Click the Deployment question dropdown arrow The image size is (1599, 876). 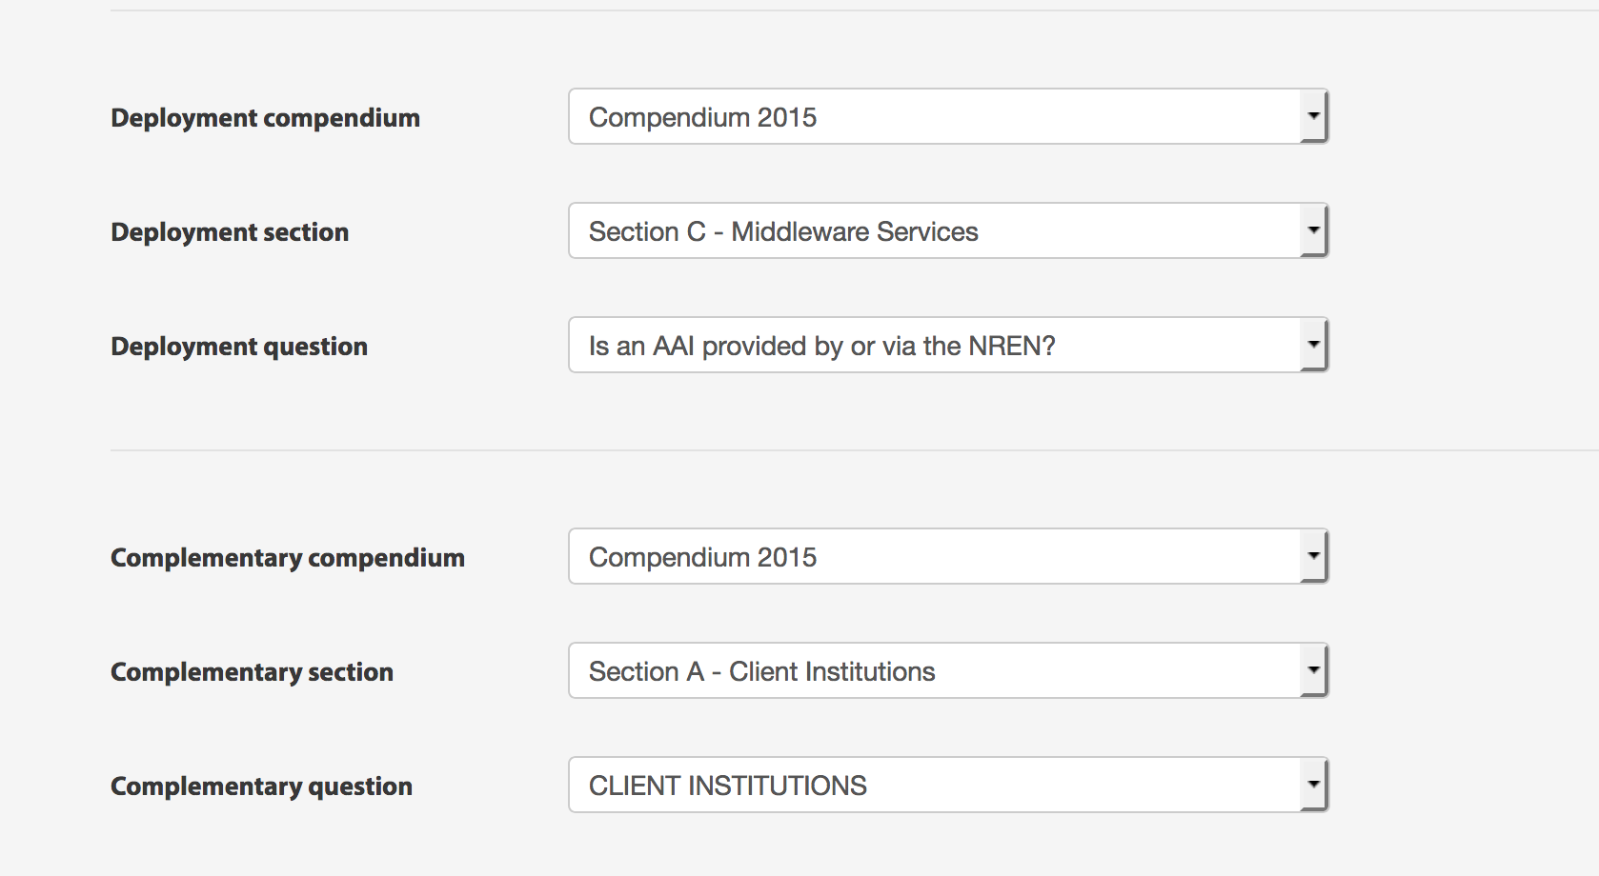click(1313, 345)
